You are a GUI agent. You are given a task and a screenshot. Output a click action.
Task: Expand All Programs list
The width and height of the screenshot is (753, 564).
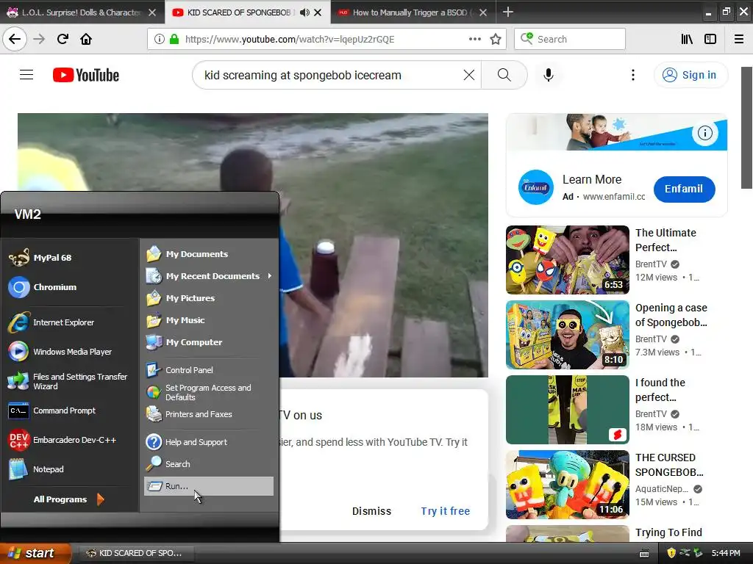tap(68, 499)
